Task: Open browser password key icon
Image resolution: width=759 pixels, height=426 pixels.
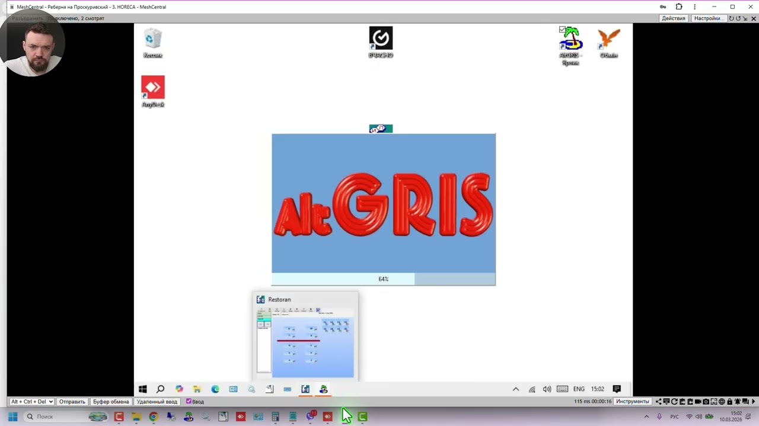Action: point(663,7)
